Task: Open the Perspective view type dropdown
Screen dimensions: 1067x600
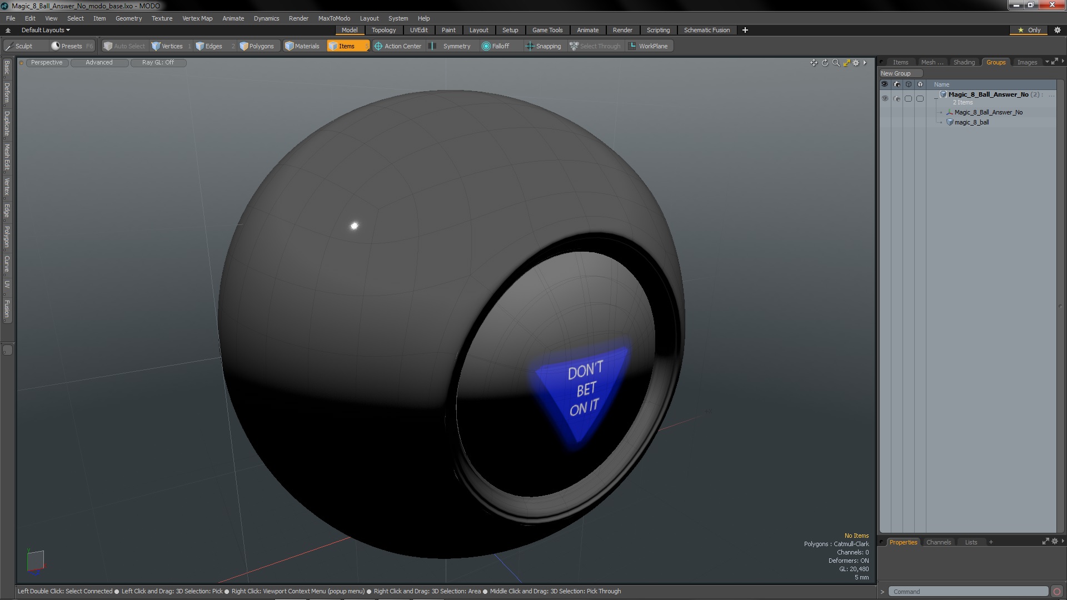Action: [x=47, y=62]
